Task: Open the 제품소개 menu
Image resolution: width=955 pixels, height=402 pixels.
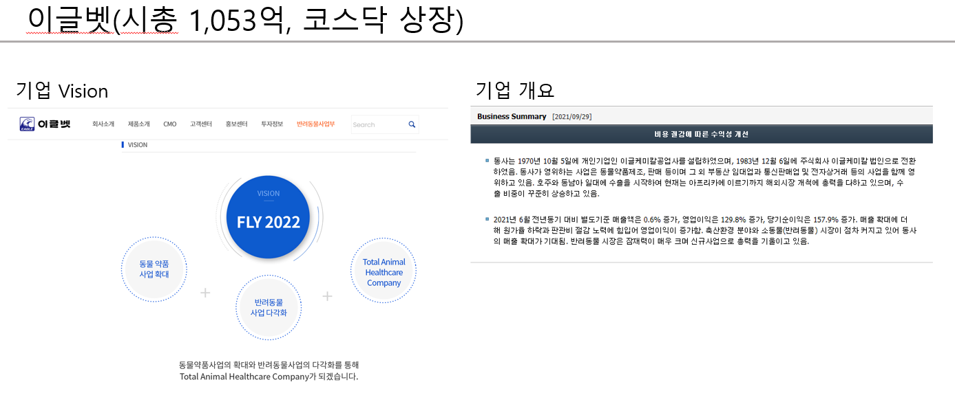Action: 138,124
